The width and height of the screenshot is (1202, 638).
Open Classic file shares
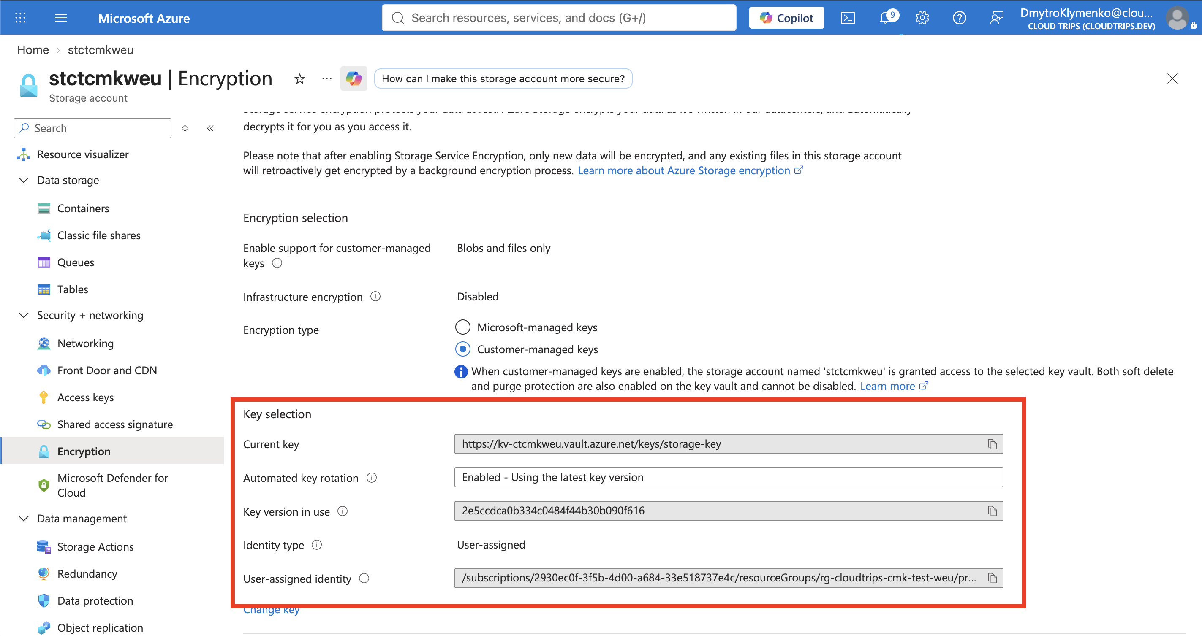[98, 235]
